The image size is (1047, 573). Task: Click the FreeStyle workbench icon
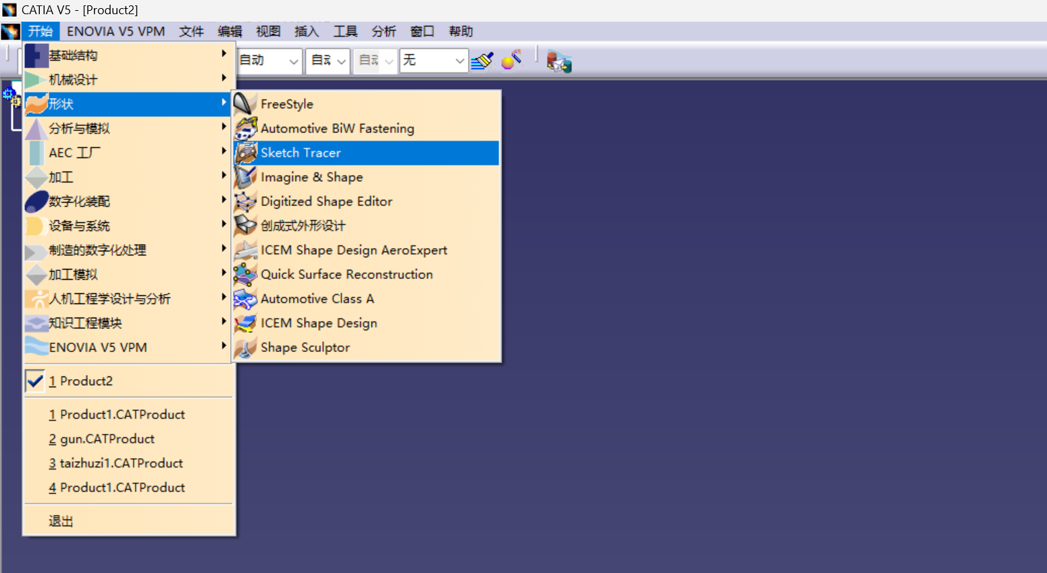[x=245, y=104]
